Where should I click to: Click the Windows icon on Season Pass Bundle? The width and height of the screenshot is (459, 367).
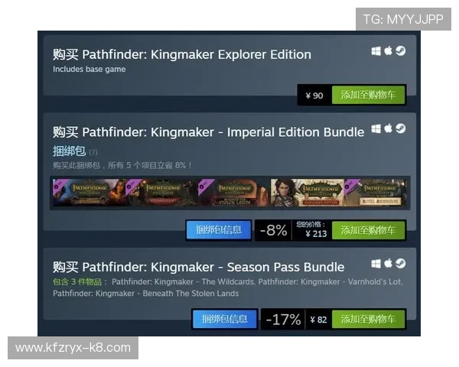click(x=376, y=264)
